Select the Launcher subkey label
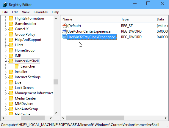The height and width of the screenshot is (128, 169). pos(28,66)
